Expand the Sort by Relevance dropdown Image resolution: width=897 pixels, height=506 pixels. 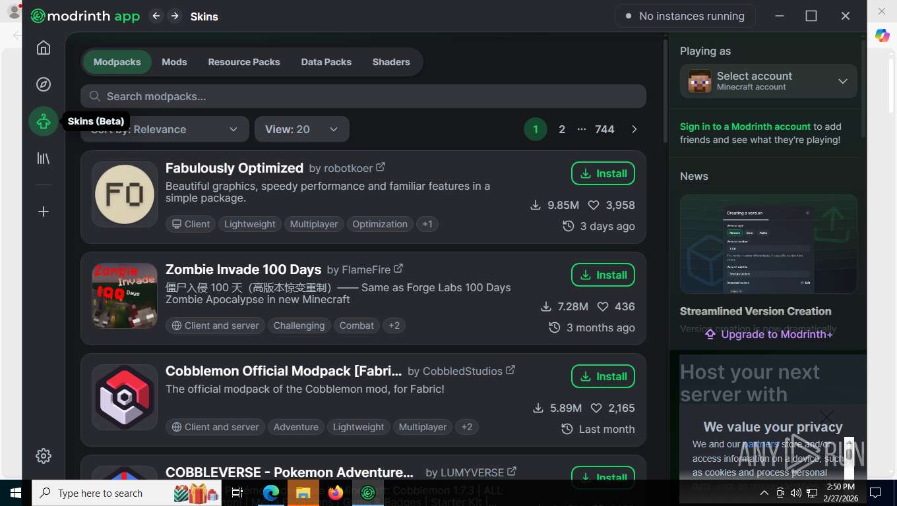click(x=165, y=129)
